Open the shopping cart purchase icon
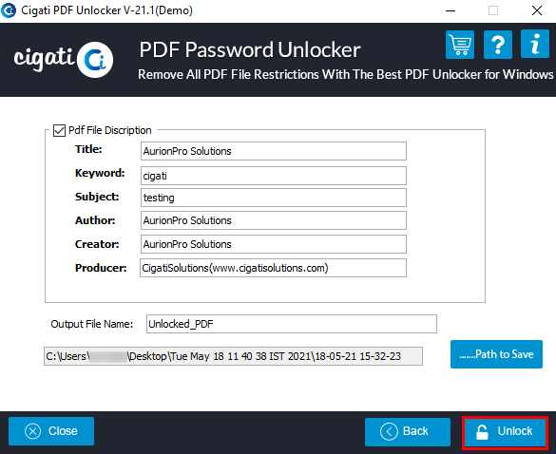Image resolution: width=556 pixels, height=454 pixels. 460,45
